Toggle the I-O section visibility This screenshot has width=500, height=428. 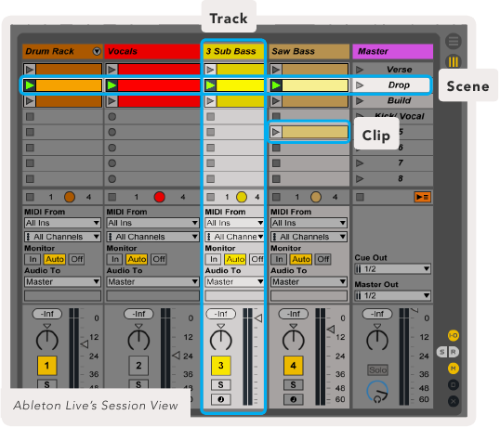click(x=454, y=335)
